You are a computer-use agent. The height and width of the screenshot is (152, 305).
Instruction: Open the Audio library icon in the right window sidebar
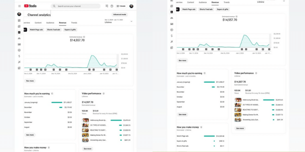[x=172, y=48]
